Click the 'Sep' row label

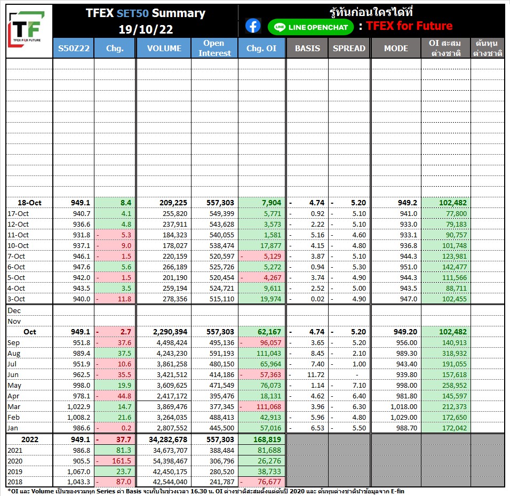[x=14, y=343]
